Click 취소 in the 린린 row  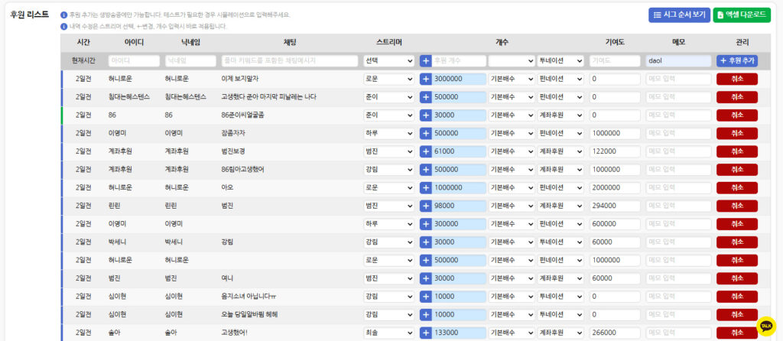(x=736, y=206)
